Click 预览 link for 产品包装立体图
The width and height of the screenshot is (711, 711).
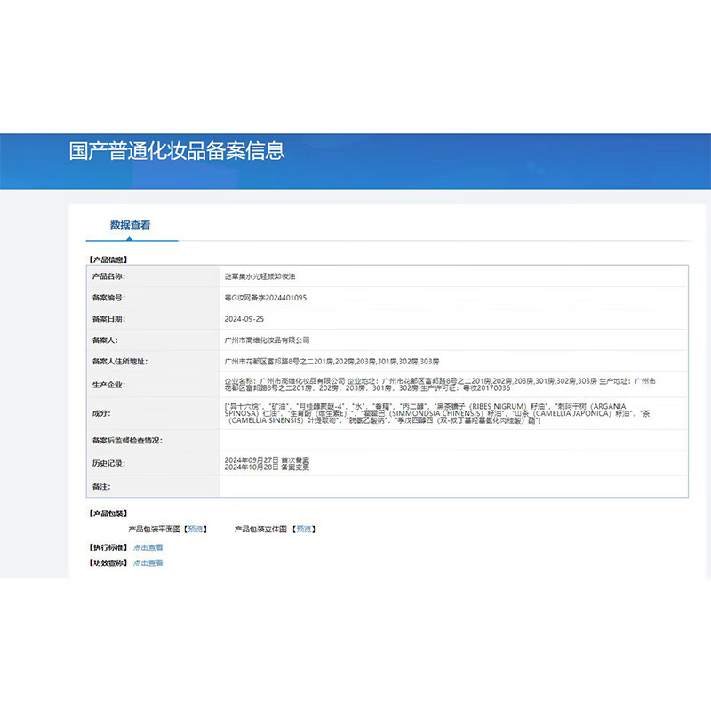tap(303, 529)
